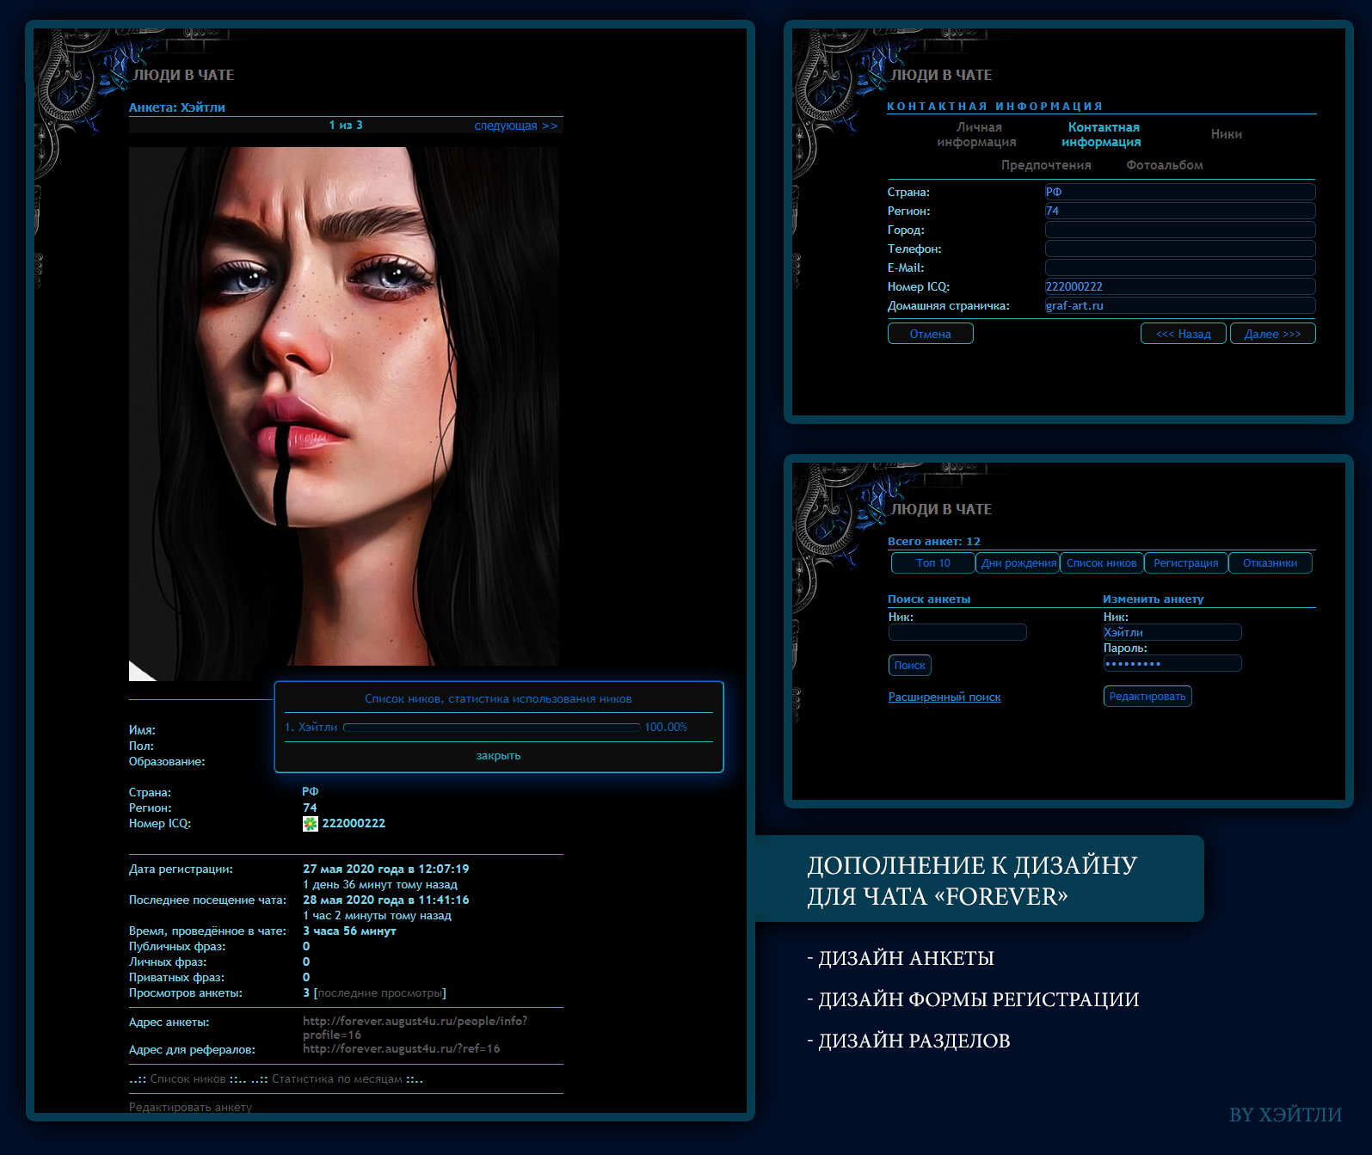1372x1155 pixels.
Task: Switch to the 'Предпочтения' tab
Action: tap(1046, 165)
